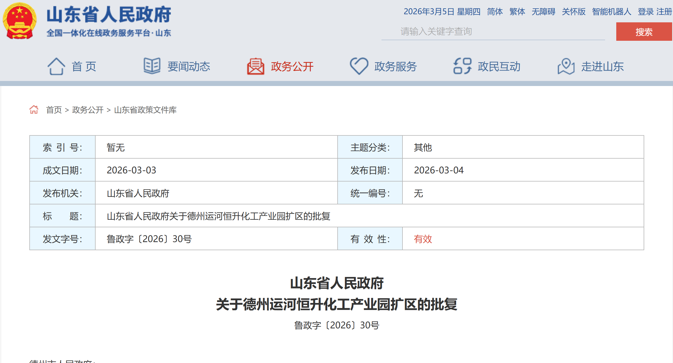Click the 注册 register link
This screenshot has height=363, width=673.
pos(664,12)
